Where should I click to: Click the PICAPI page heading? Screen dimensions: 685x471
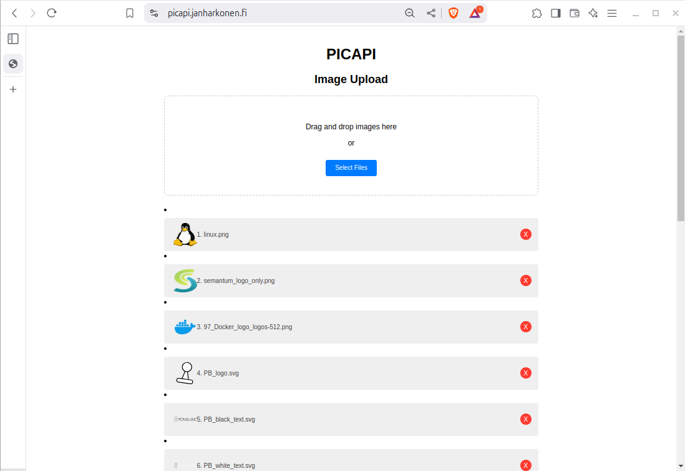pos(351,54)
